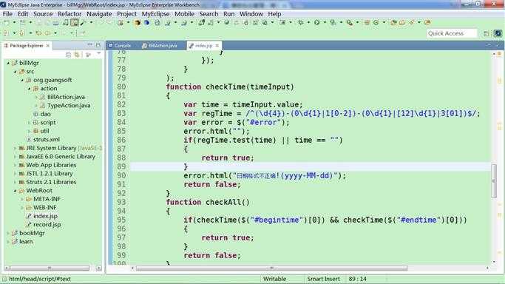The image size is (505, 284).
Task: Click line 83 regTime regex code
Action: pos(332,113)
